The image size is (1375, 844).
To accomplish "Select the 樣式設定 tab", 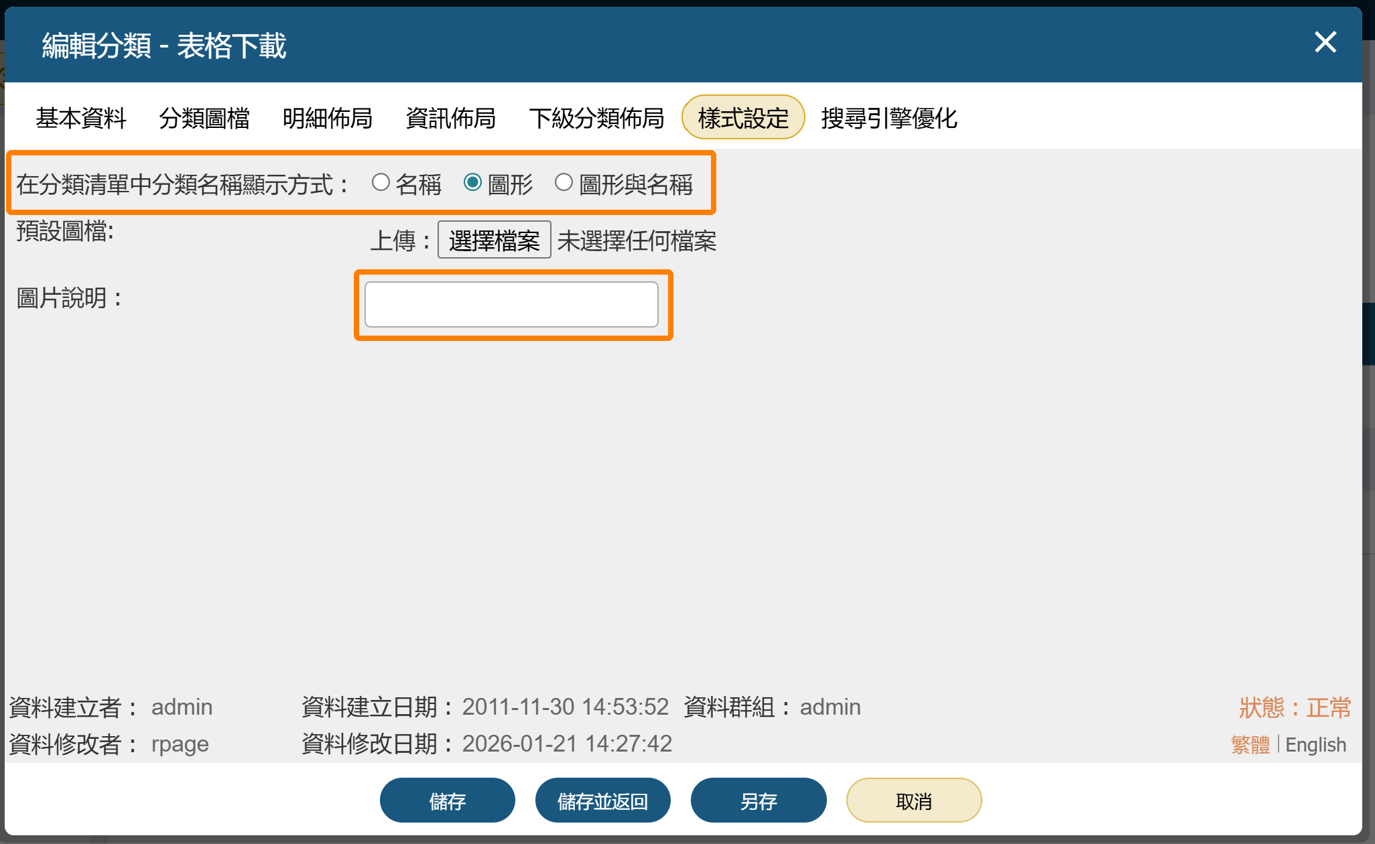I will (x=743, y=117).
